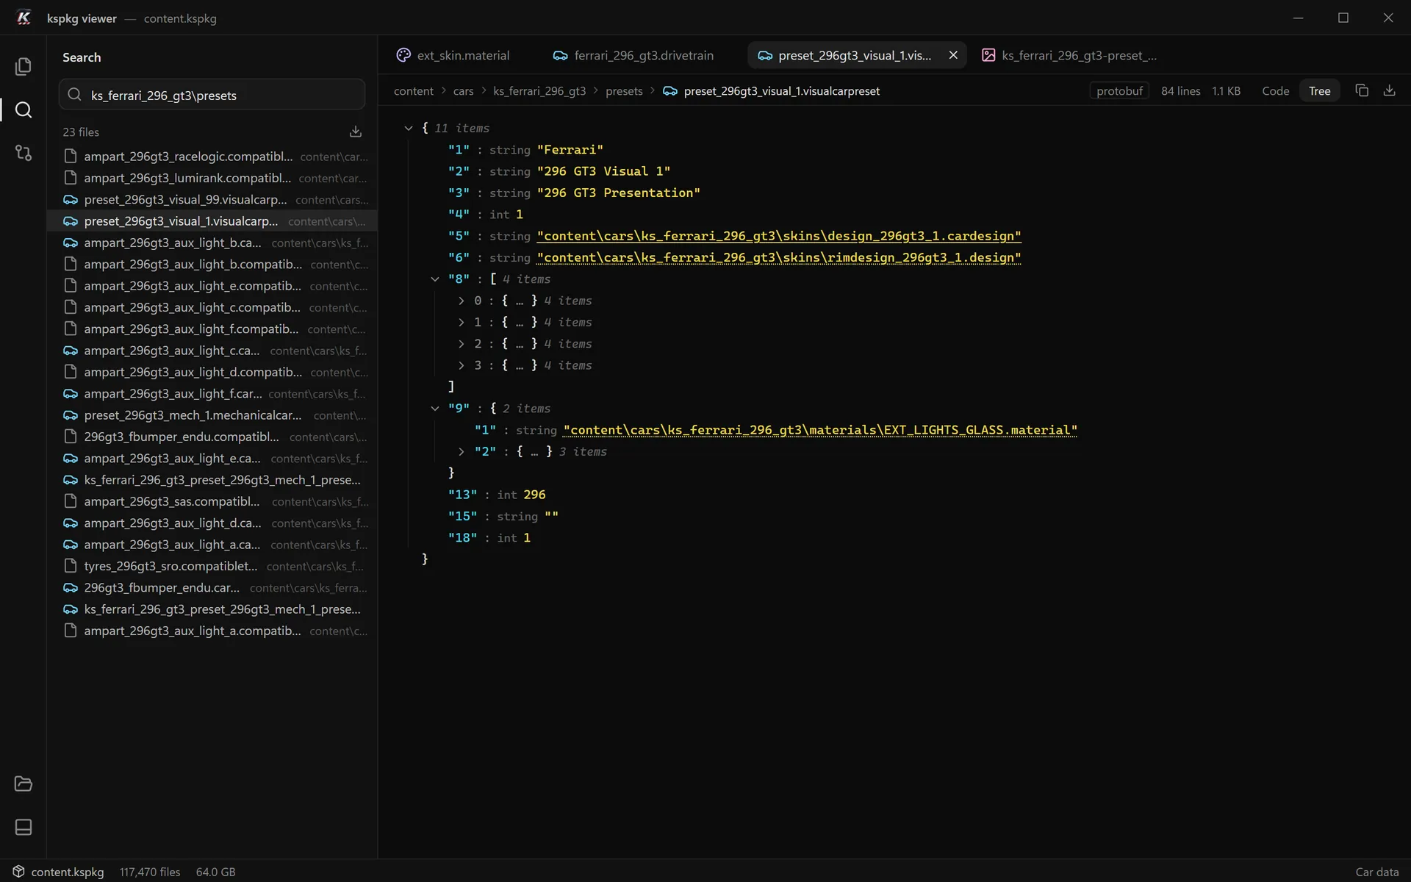The height and width of the screenshot is (882, 1411).
Task: Click the "13" int 296 value row
Action: [497, 495]
